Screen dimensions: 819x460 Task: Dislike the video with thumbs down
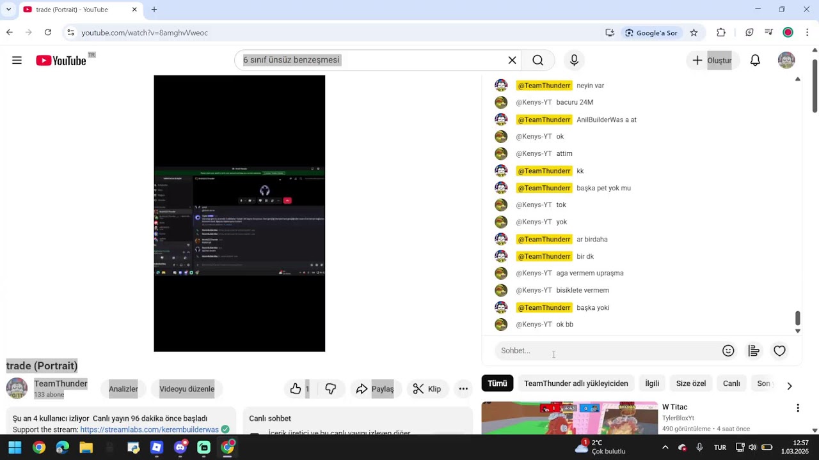pos(331,388)
